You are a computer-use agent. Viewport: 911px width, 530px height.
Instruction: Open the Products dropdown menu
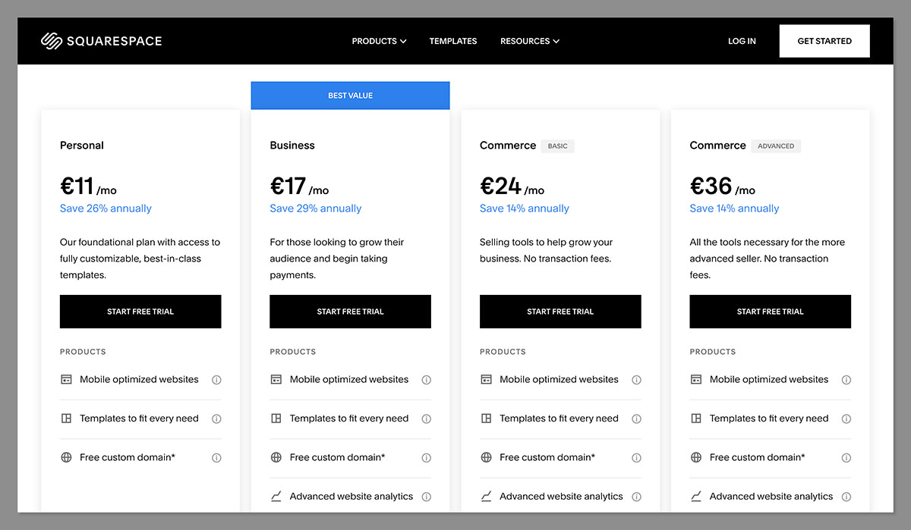[379, 41]
